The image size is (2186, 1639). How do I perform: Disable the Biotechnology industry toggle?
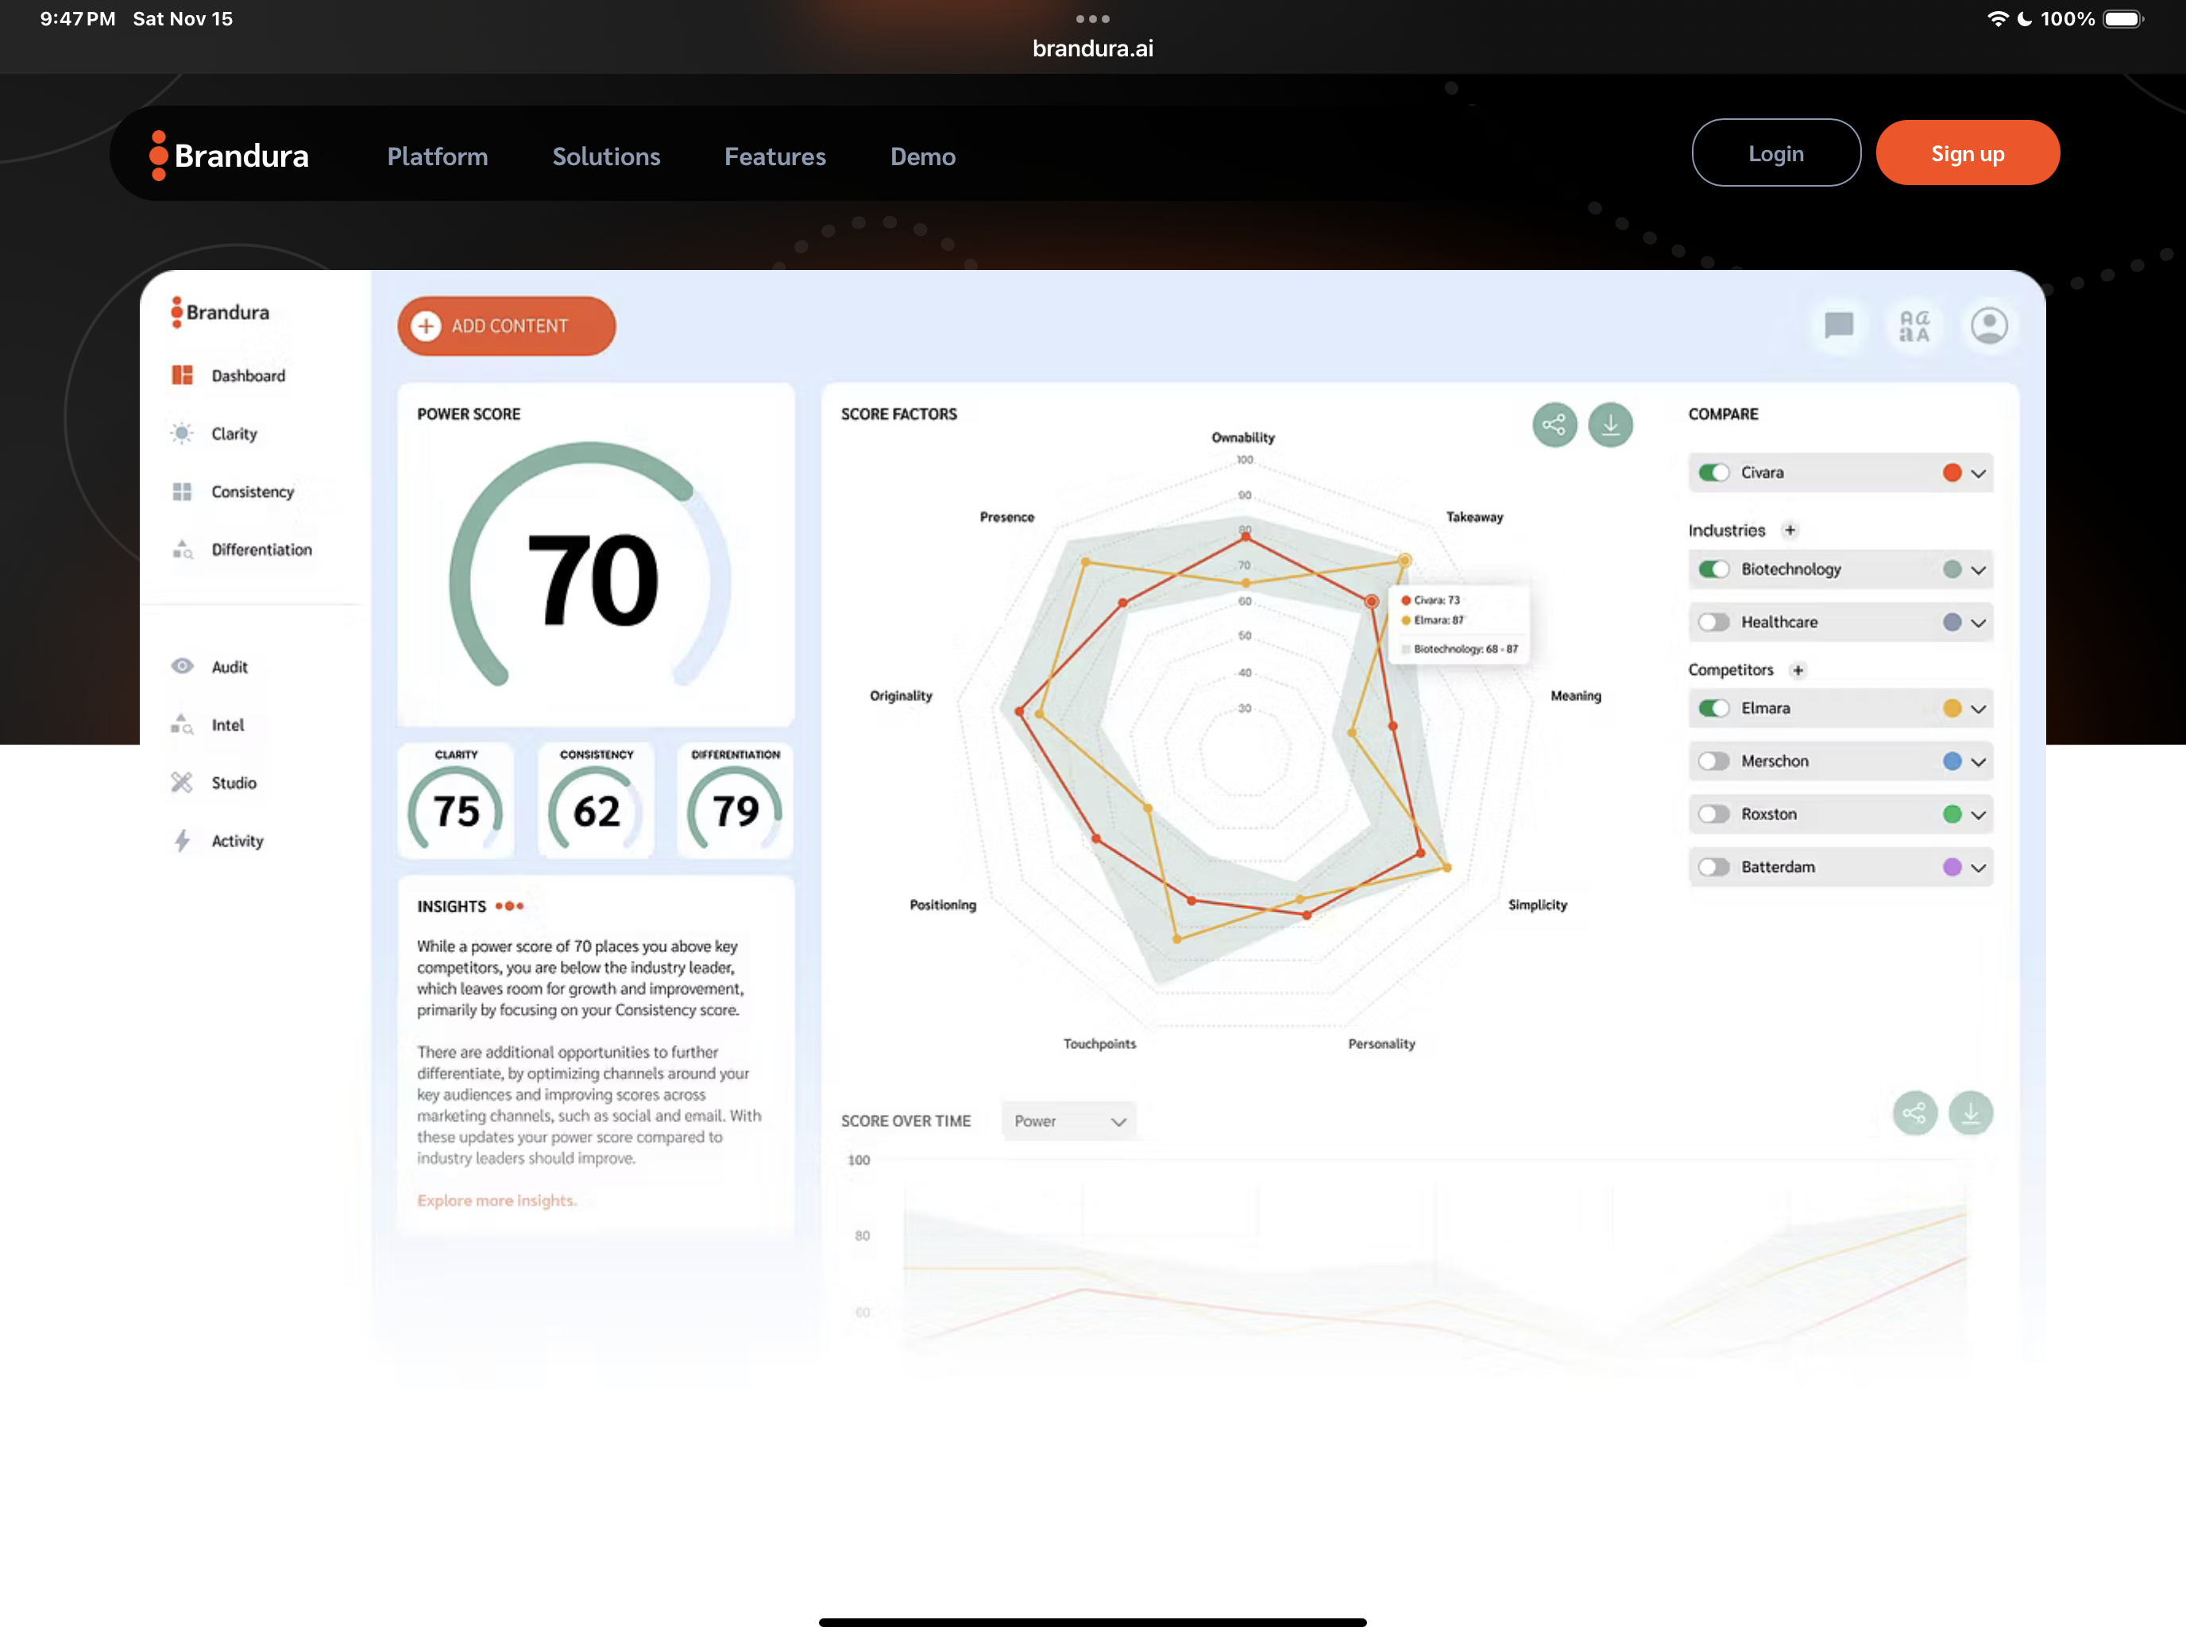pyautogui.click(x=1713, y=569)
